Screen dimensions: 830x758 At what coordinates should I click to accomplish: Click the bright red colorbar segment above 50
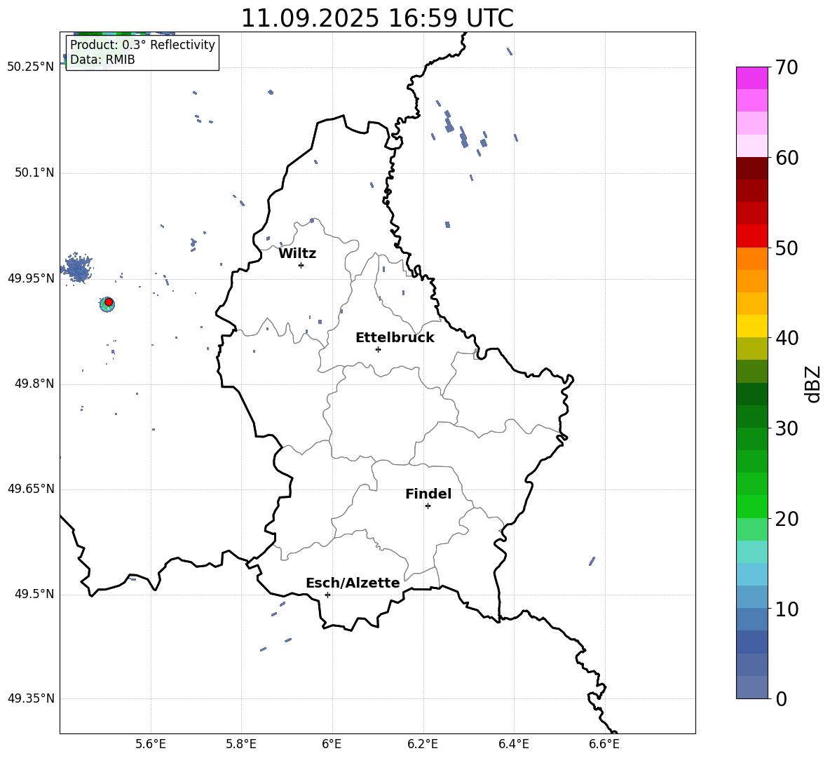(x=752, y=236)
